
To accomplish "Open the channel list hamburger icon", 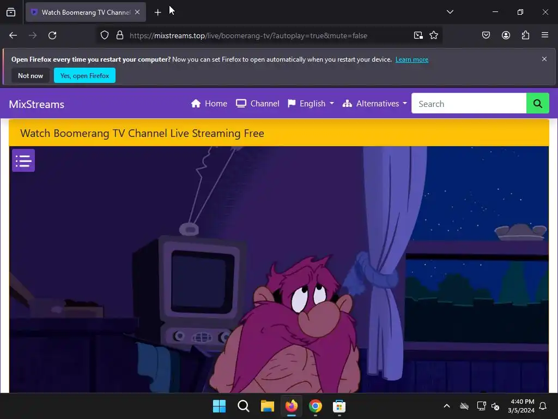I will click(23, 161).
